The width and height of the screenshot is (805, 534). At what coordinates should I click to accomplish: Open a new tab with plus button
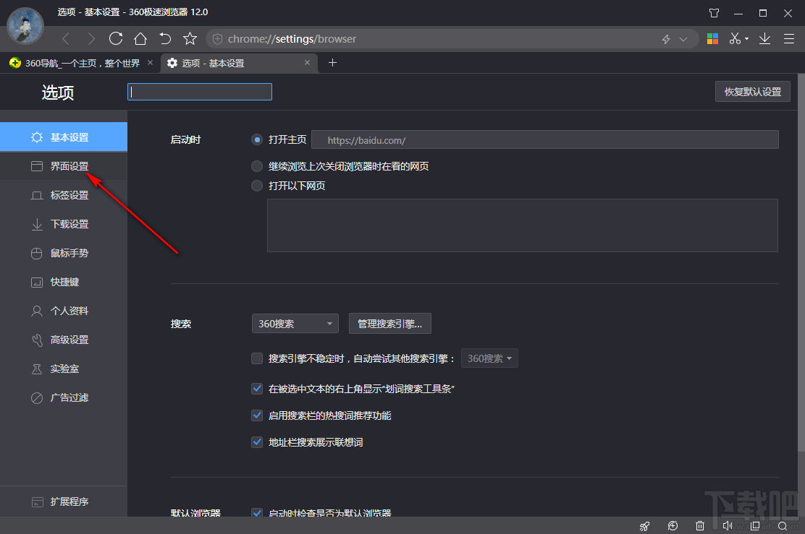[x=333, y=63]
